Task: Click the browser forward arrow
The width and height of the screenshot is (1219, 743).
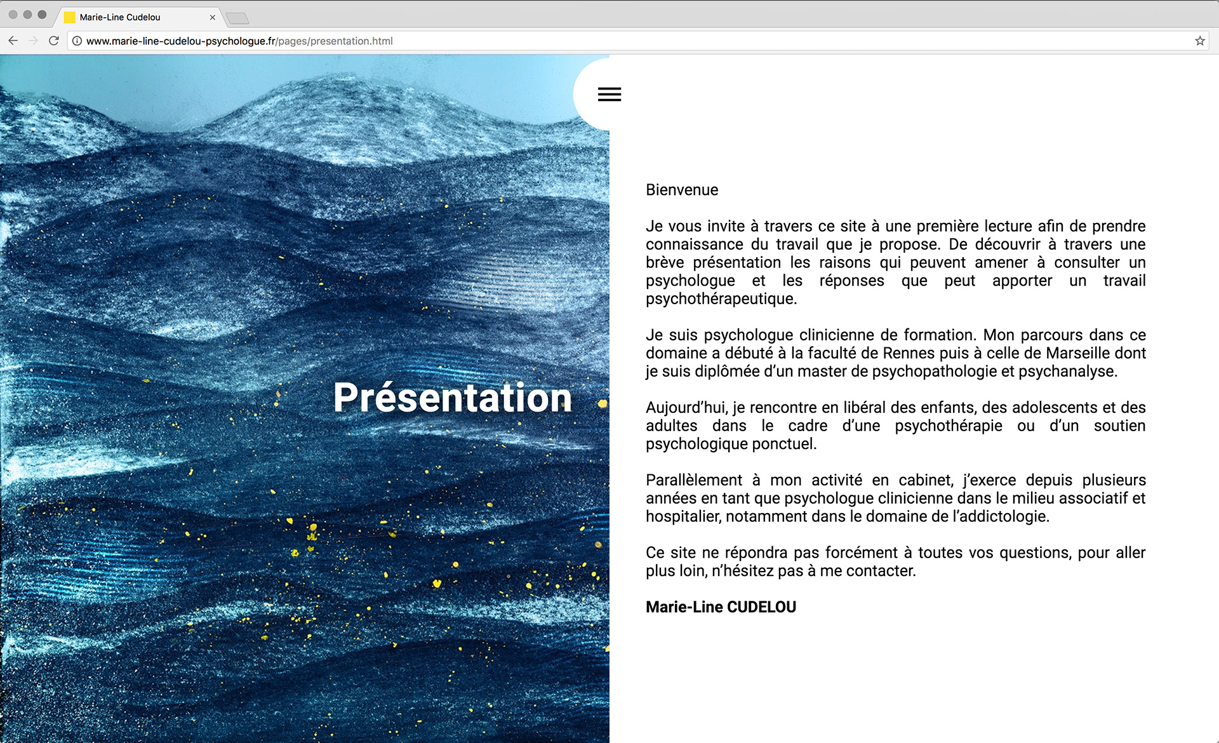Action: click(34, 41)
